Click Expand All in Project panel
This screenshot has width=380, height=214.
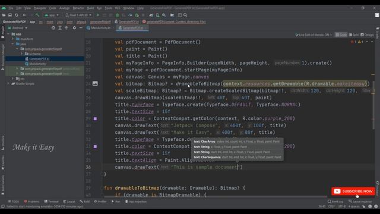(x=60, y=28)
